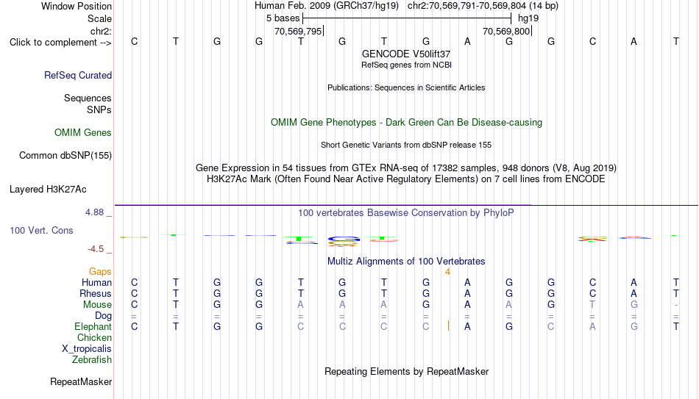
Task: Click the orange Gaps row label
Action: [x=100, y=272]
